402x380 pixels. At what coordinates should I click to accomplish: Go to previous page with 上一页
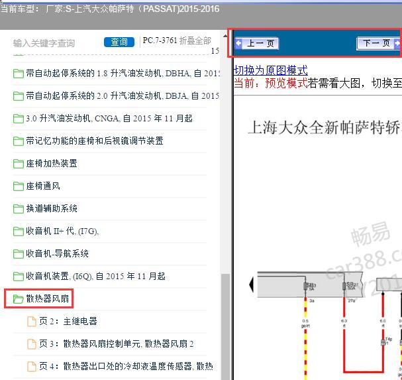(x=257, y=43)
